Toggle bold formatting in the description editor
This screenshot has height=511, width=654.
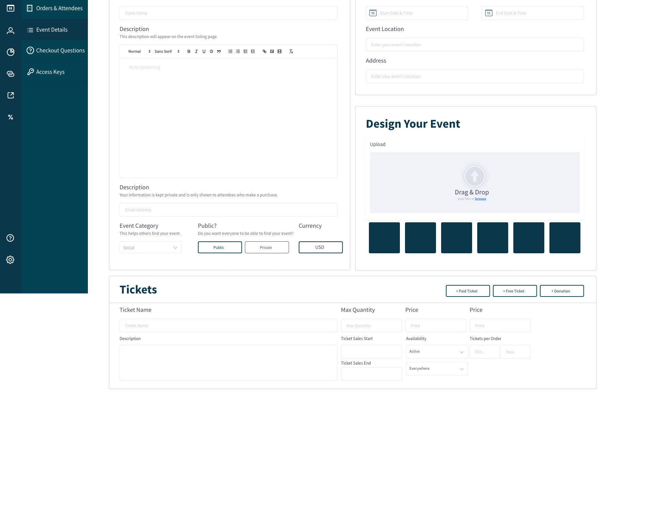coord(189,51)
